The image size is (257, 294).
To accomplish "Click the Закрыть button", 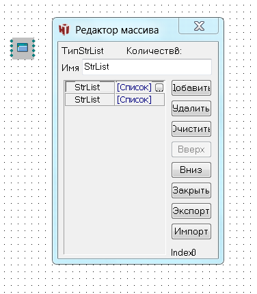I will [x=191, y=191].
